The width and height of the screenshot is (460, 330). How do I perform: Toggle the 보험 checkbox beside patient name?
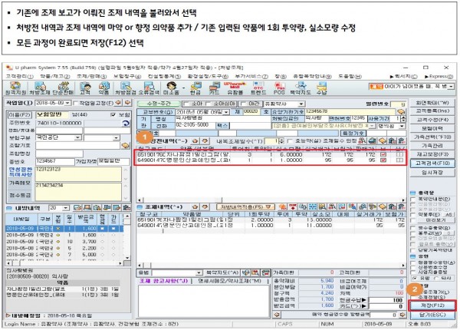[113, 114]
